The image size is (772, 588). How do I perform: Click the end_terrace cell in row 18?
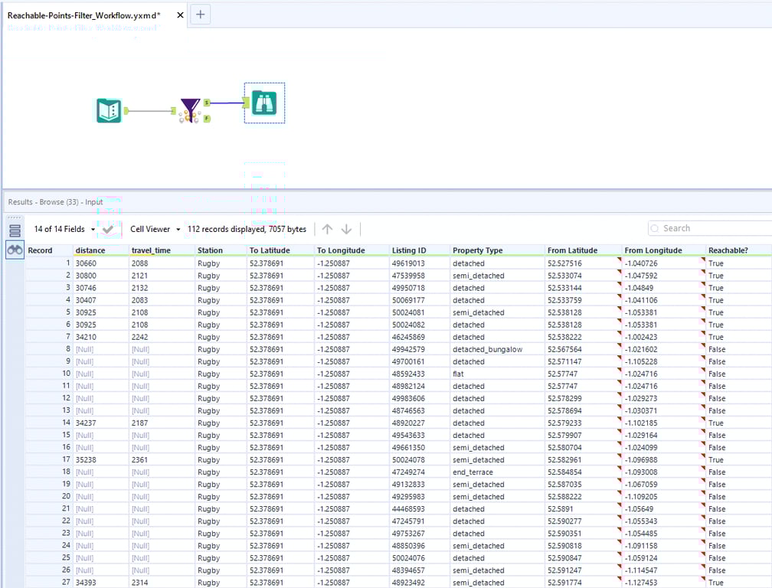[x=468, y=472]
